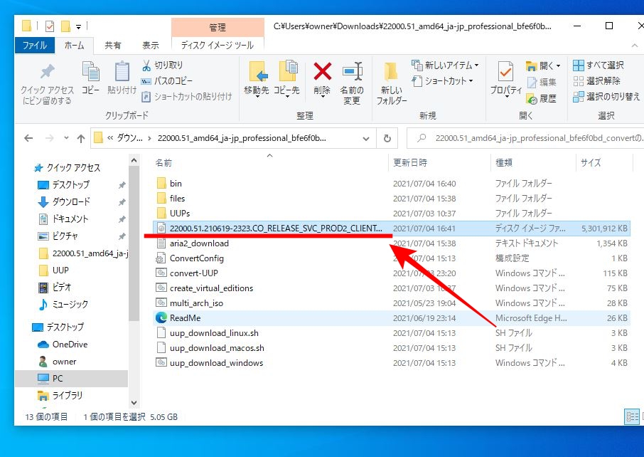
Task: Click Select none (選択解除)
Action: [596, 80]
